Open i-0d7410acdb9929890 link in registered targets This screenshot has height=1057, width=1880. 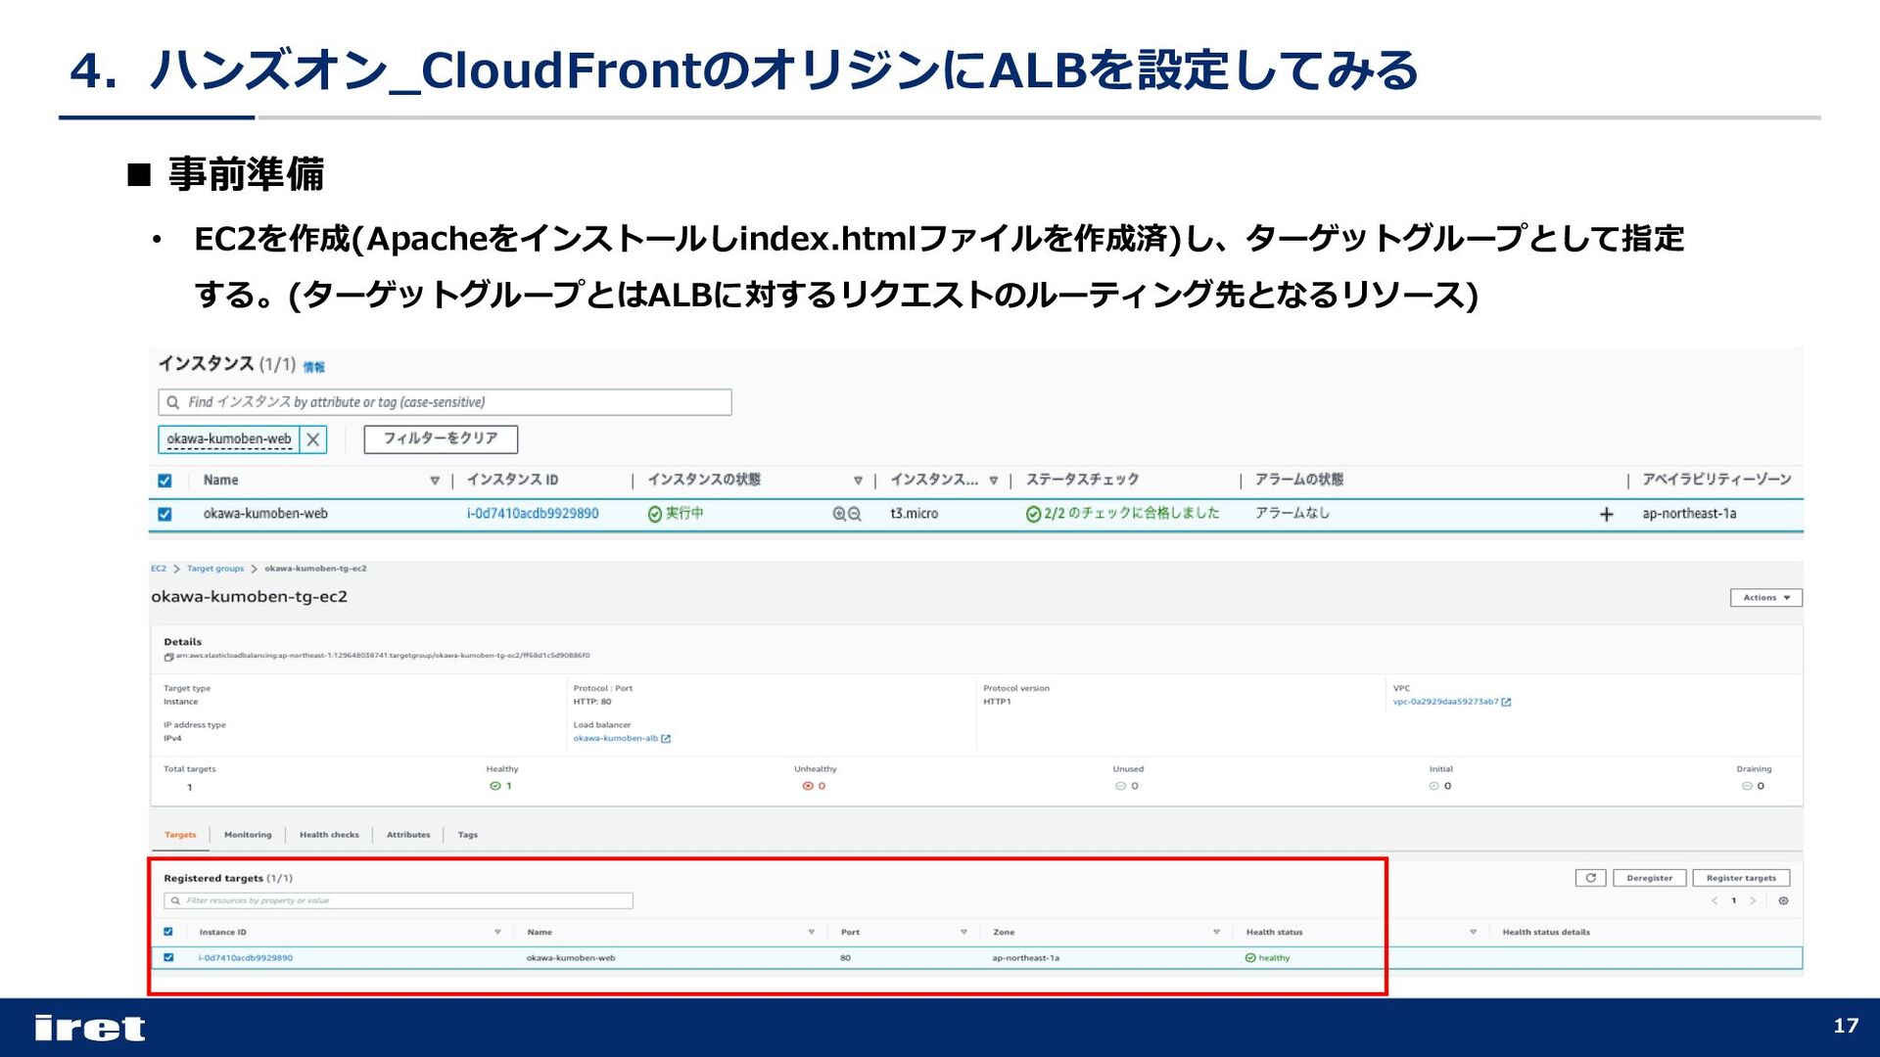[x=245, y=958]
